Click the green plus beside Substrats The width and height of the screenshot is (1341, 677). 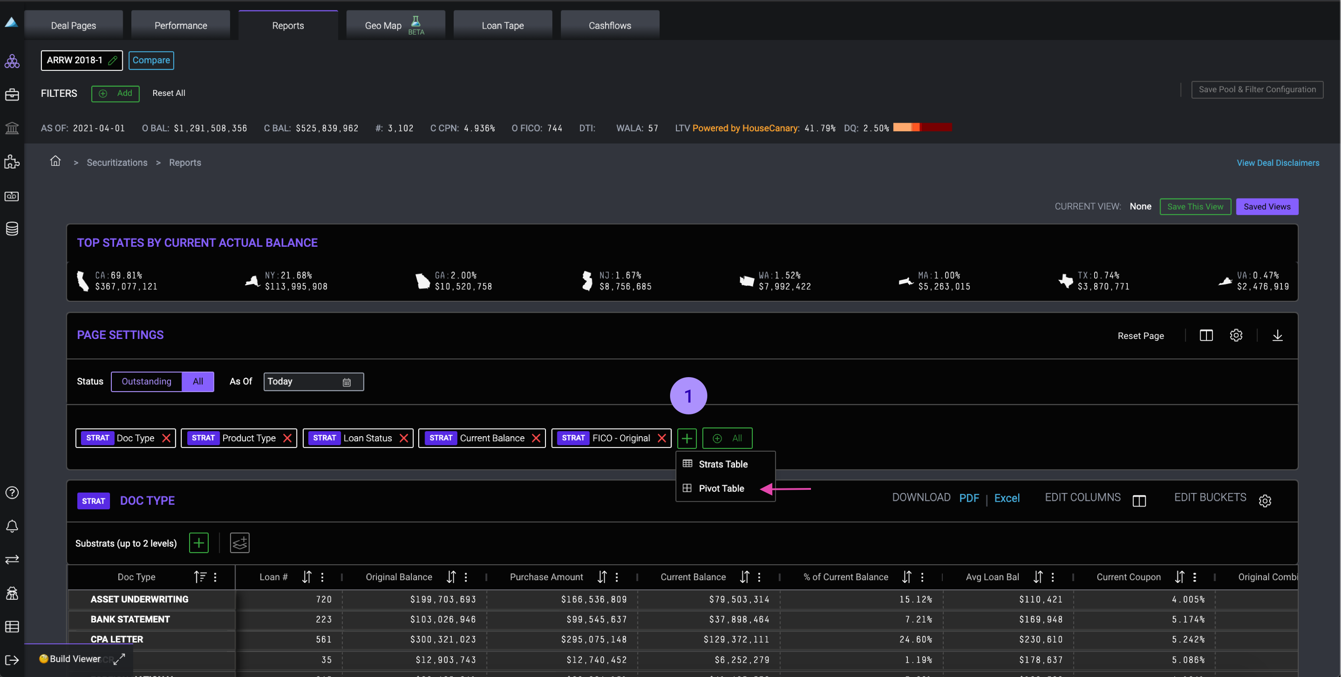198,543
